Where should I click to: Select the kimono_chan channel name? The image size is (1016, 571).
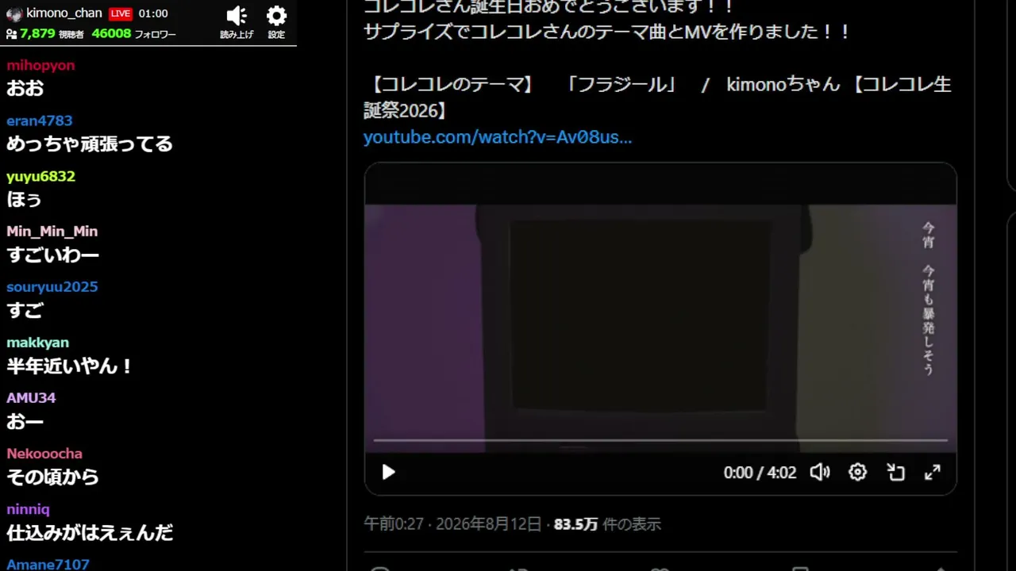tap(64, 13)
